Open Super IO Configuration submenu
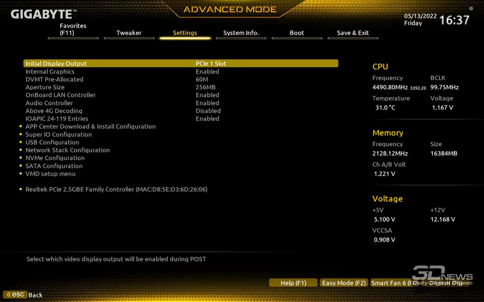This screenshot has height=302, width=484. point(59,134)
